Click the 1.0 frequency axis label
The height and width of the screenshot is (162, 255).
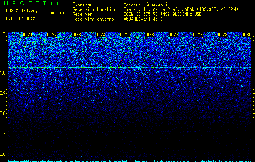[x=3, y=73]
